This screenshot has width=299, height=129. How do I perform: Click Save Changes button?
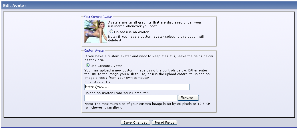tap(136, 122)
